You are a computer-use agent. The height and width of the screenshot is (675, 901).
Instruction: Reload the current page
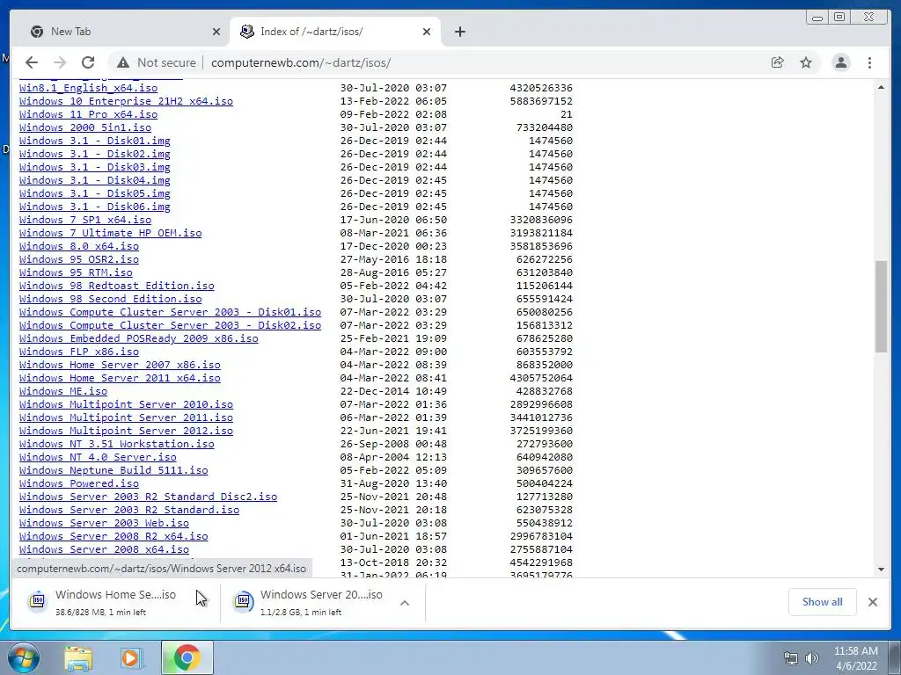click(x=88, y=62)
